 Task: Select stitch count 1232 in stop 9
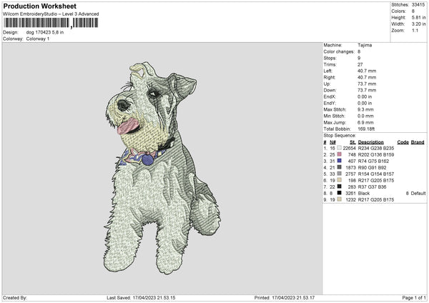[x=351, y=200]
